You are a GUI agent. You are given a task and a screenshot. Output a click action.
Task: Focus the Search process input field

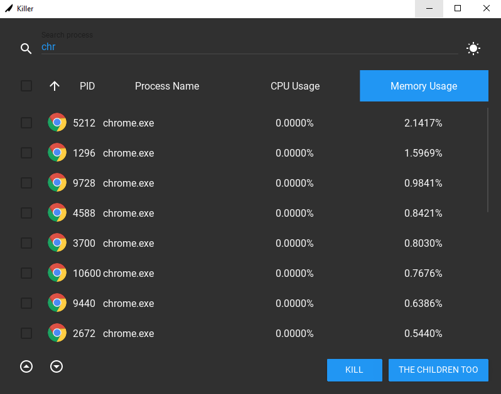coord(250,47)
